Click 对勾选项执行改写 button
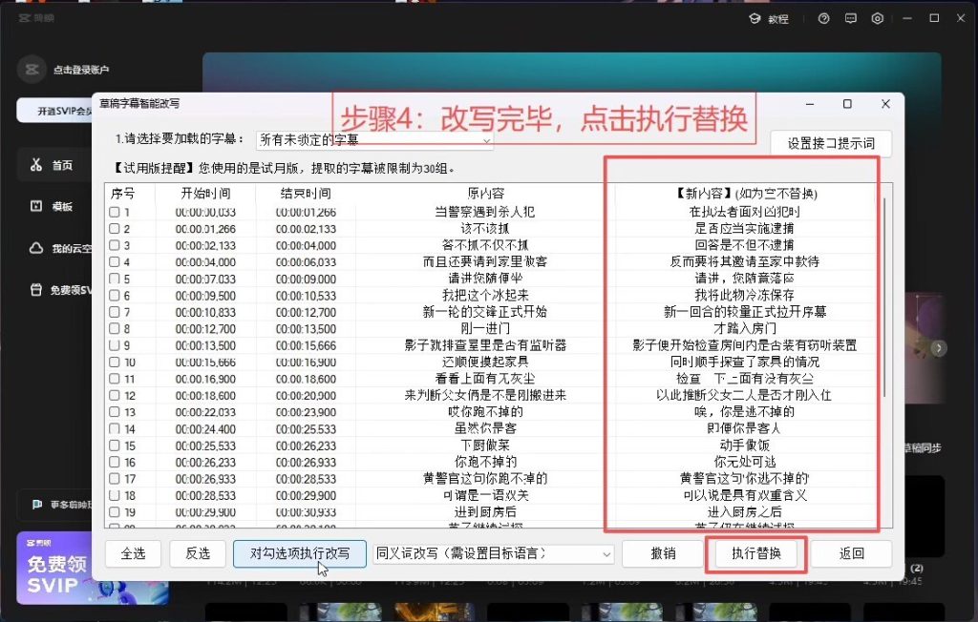 [299, 553]
